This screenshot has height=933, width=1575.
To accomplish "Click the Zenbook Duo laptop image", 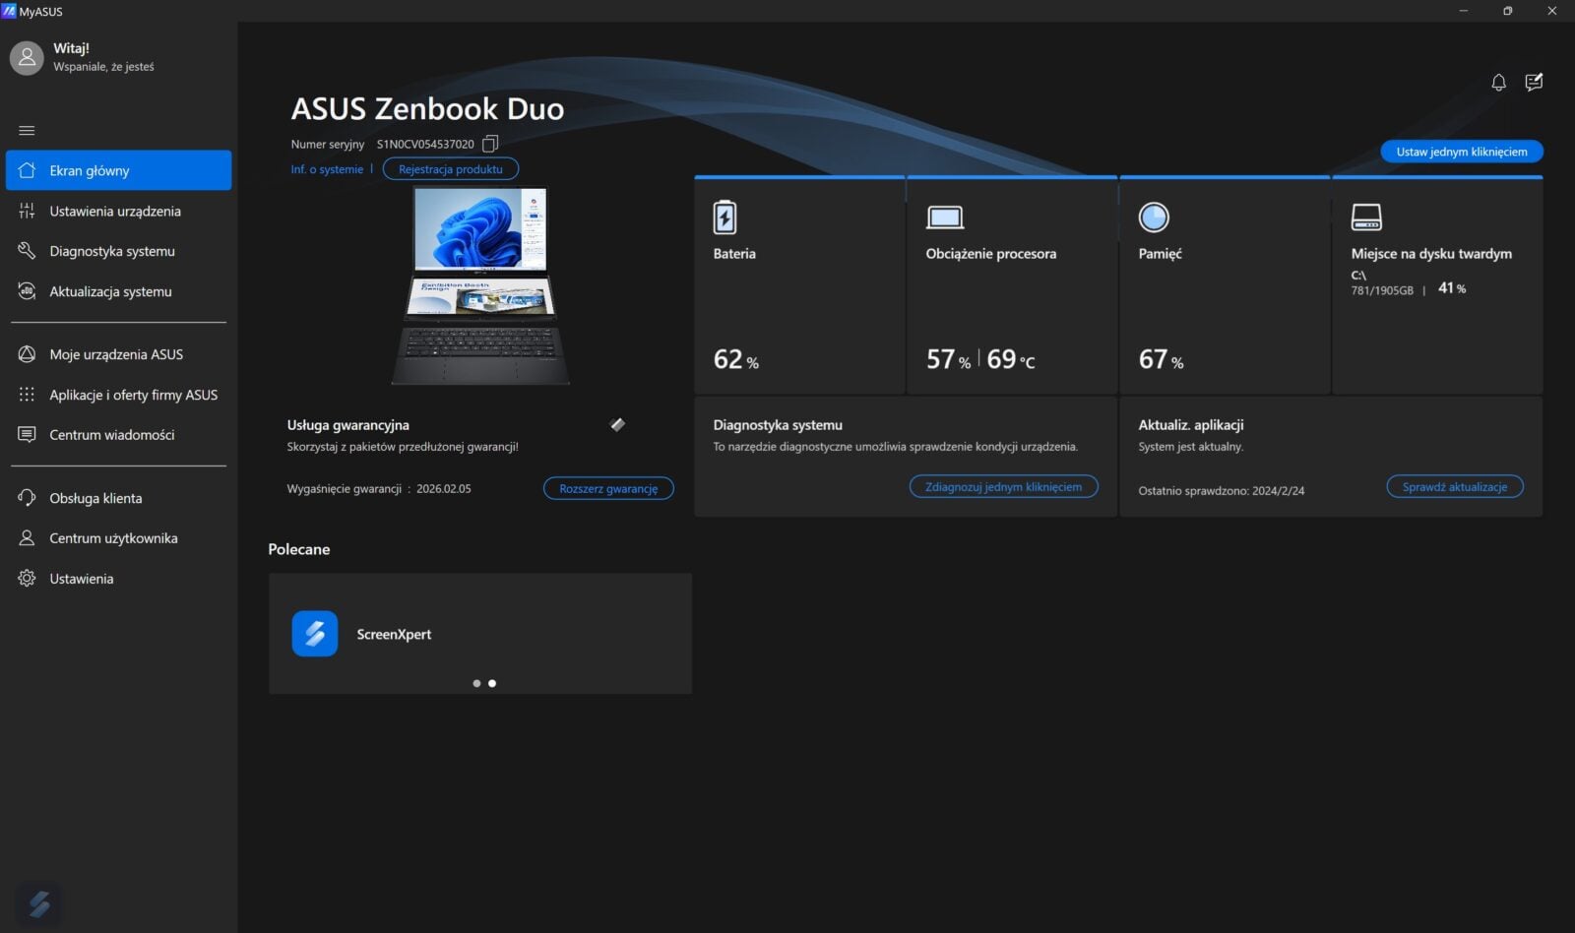I will (x=480, y=285).
